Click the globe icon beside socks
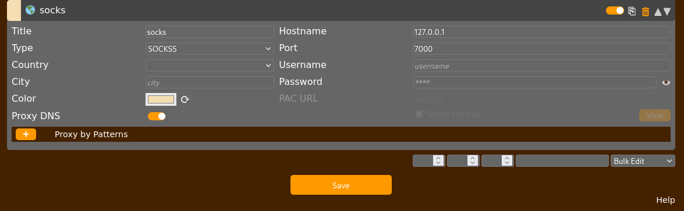The width and height of the screenshot is (684, 211). (30, 10)
